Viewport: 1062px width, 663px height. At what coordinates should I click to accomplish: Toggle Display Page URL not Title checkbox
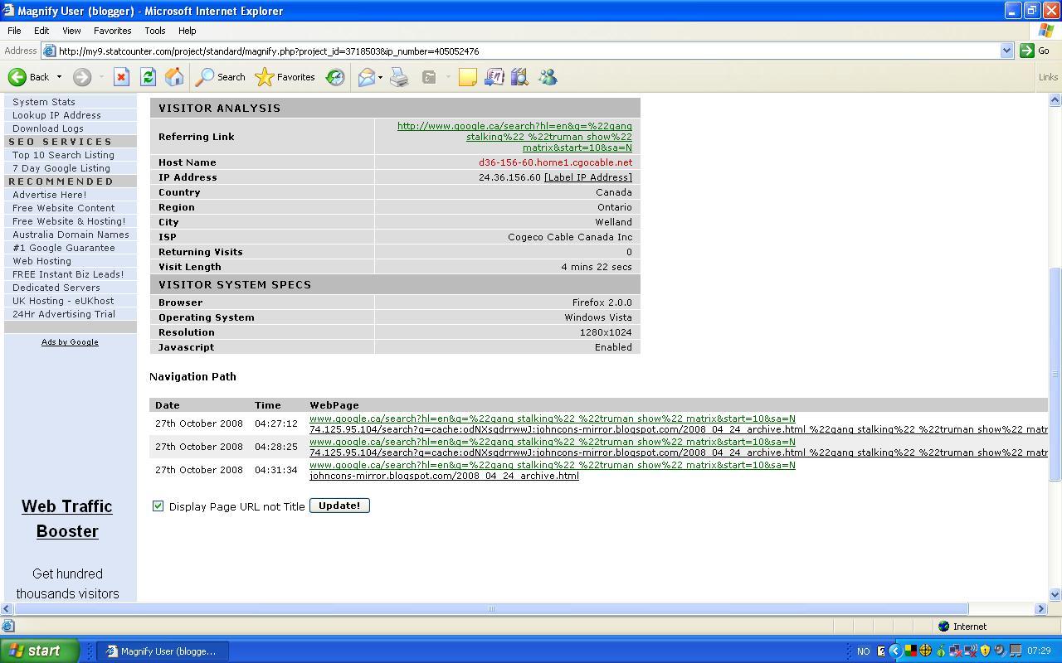tap(158, 506)
